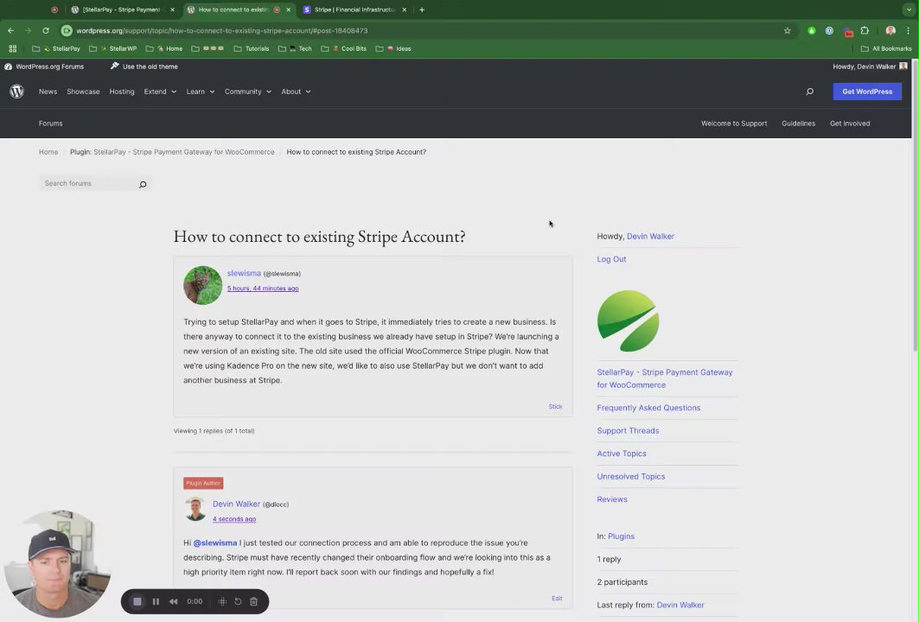Open the Home breadcrumb link
The height and width of the screenshot is (622, 919).
click(48, 152)
